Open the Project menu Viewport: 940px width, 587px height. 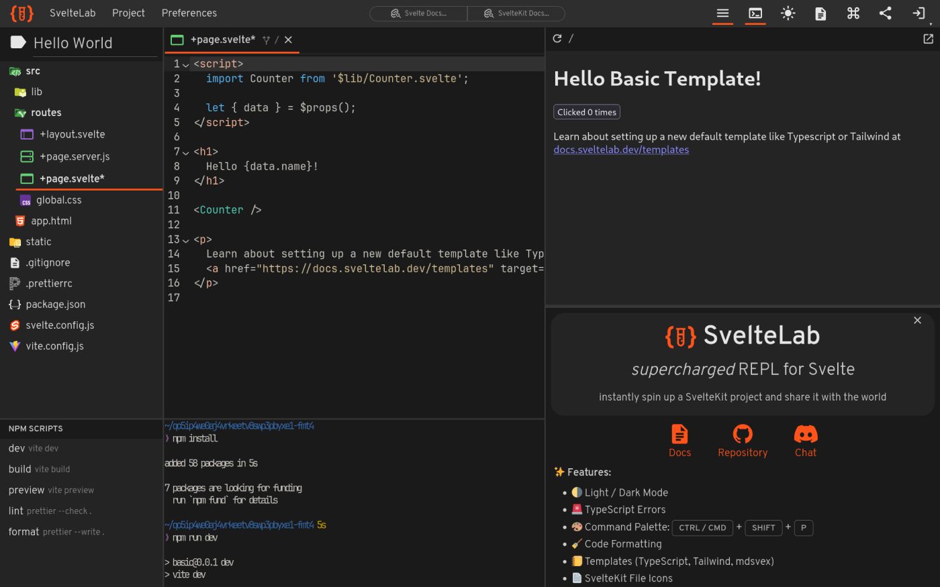tap(128, 13)
